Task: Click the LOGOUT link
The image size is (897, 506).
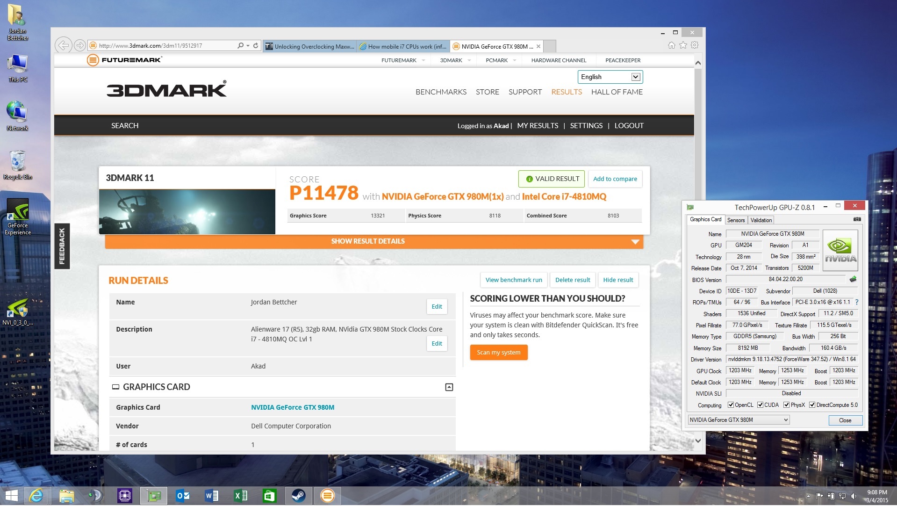Action: (629, 126)
